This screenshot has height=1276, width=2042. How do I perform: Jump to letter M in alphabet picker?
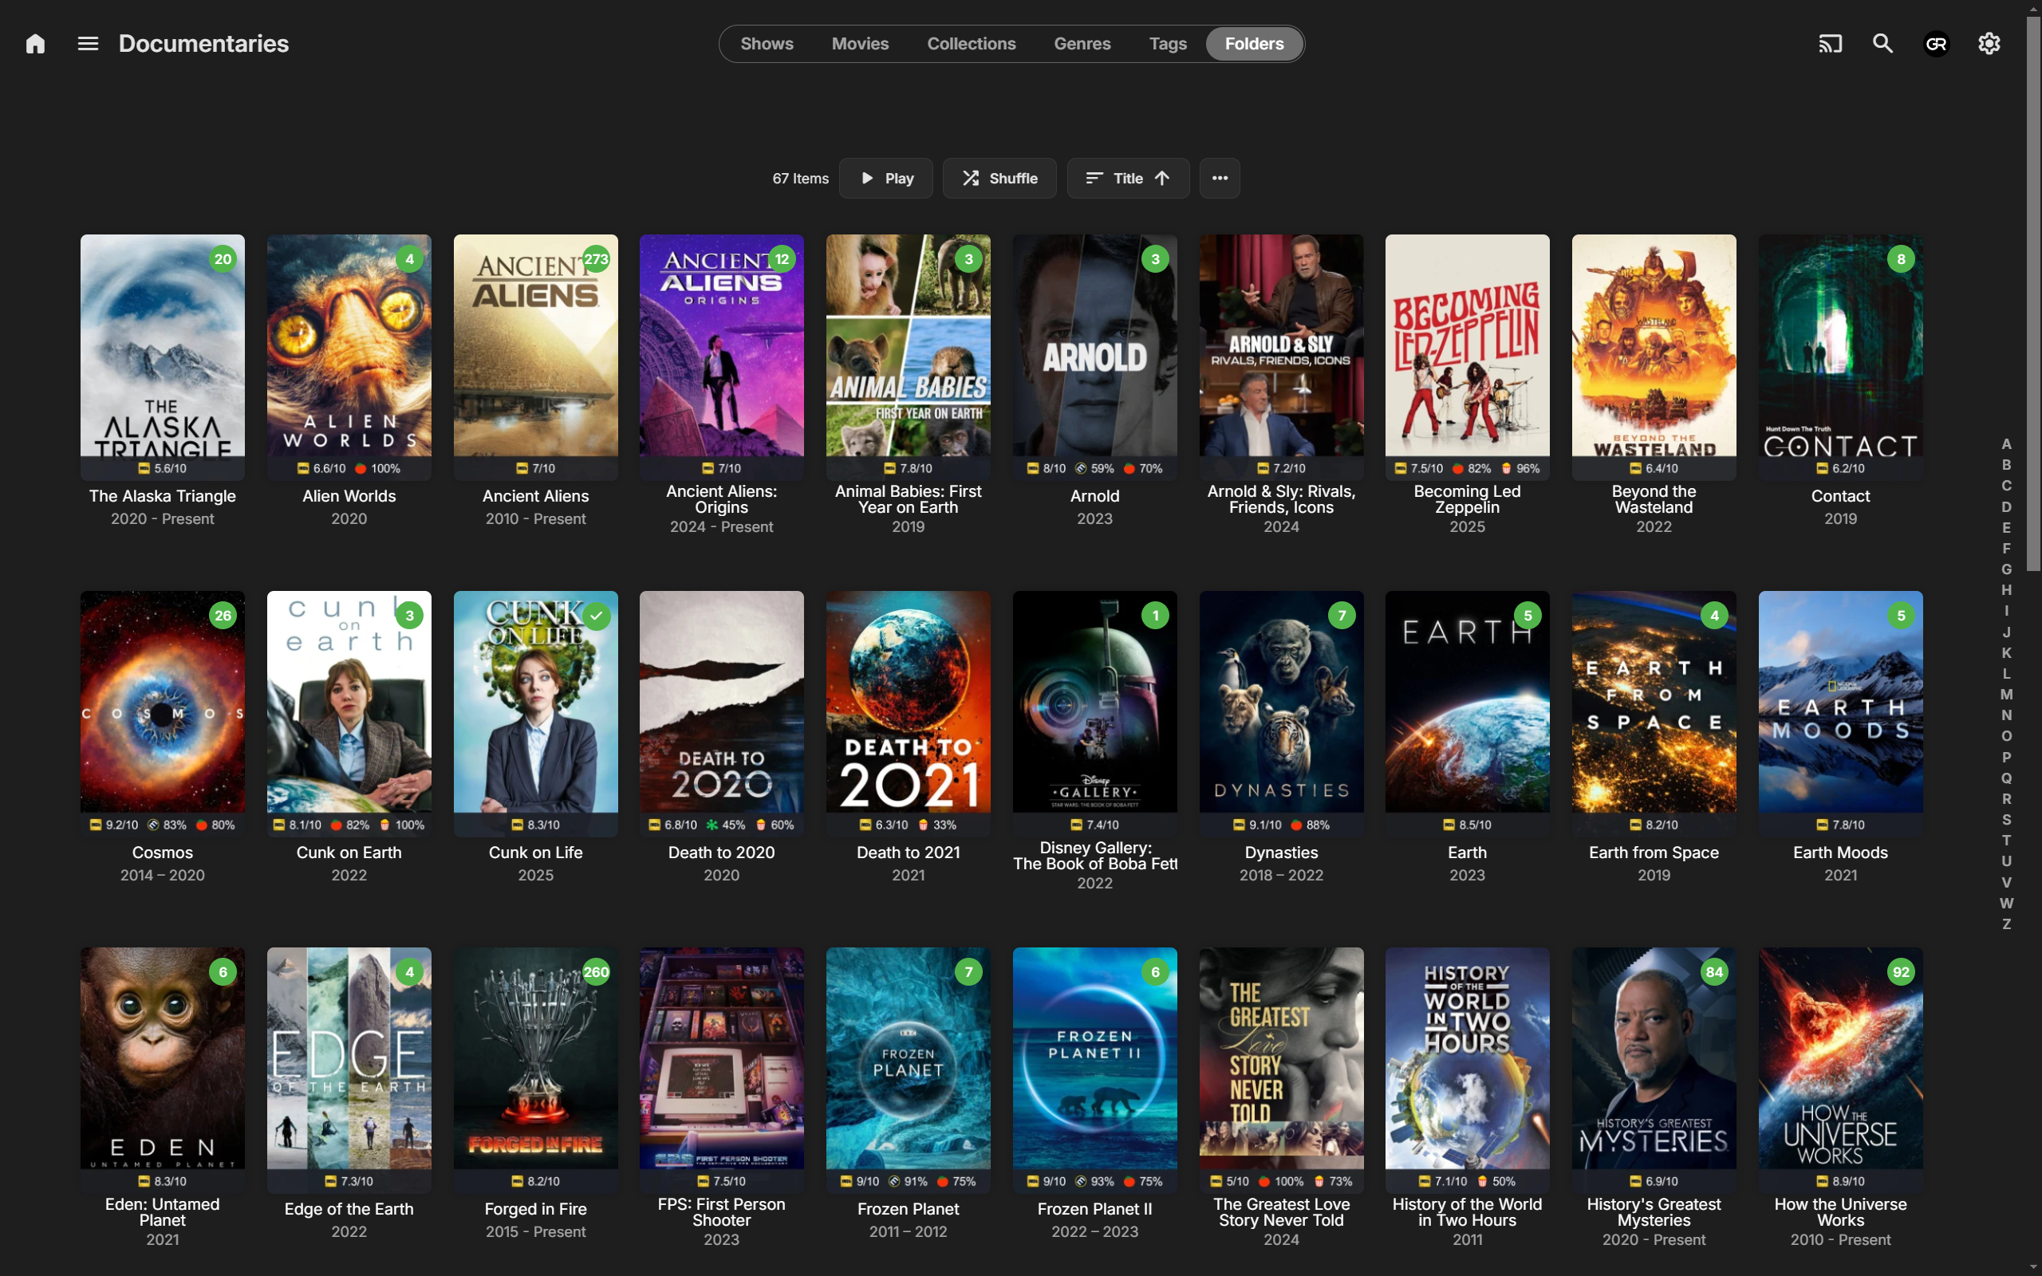2006,695
